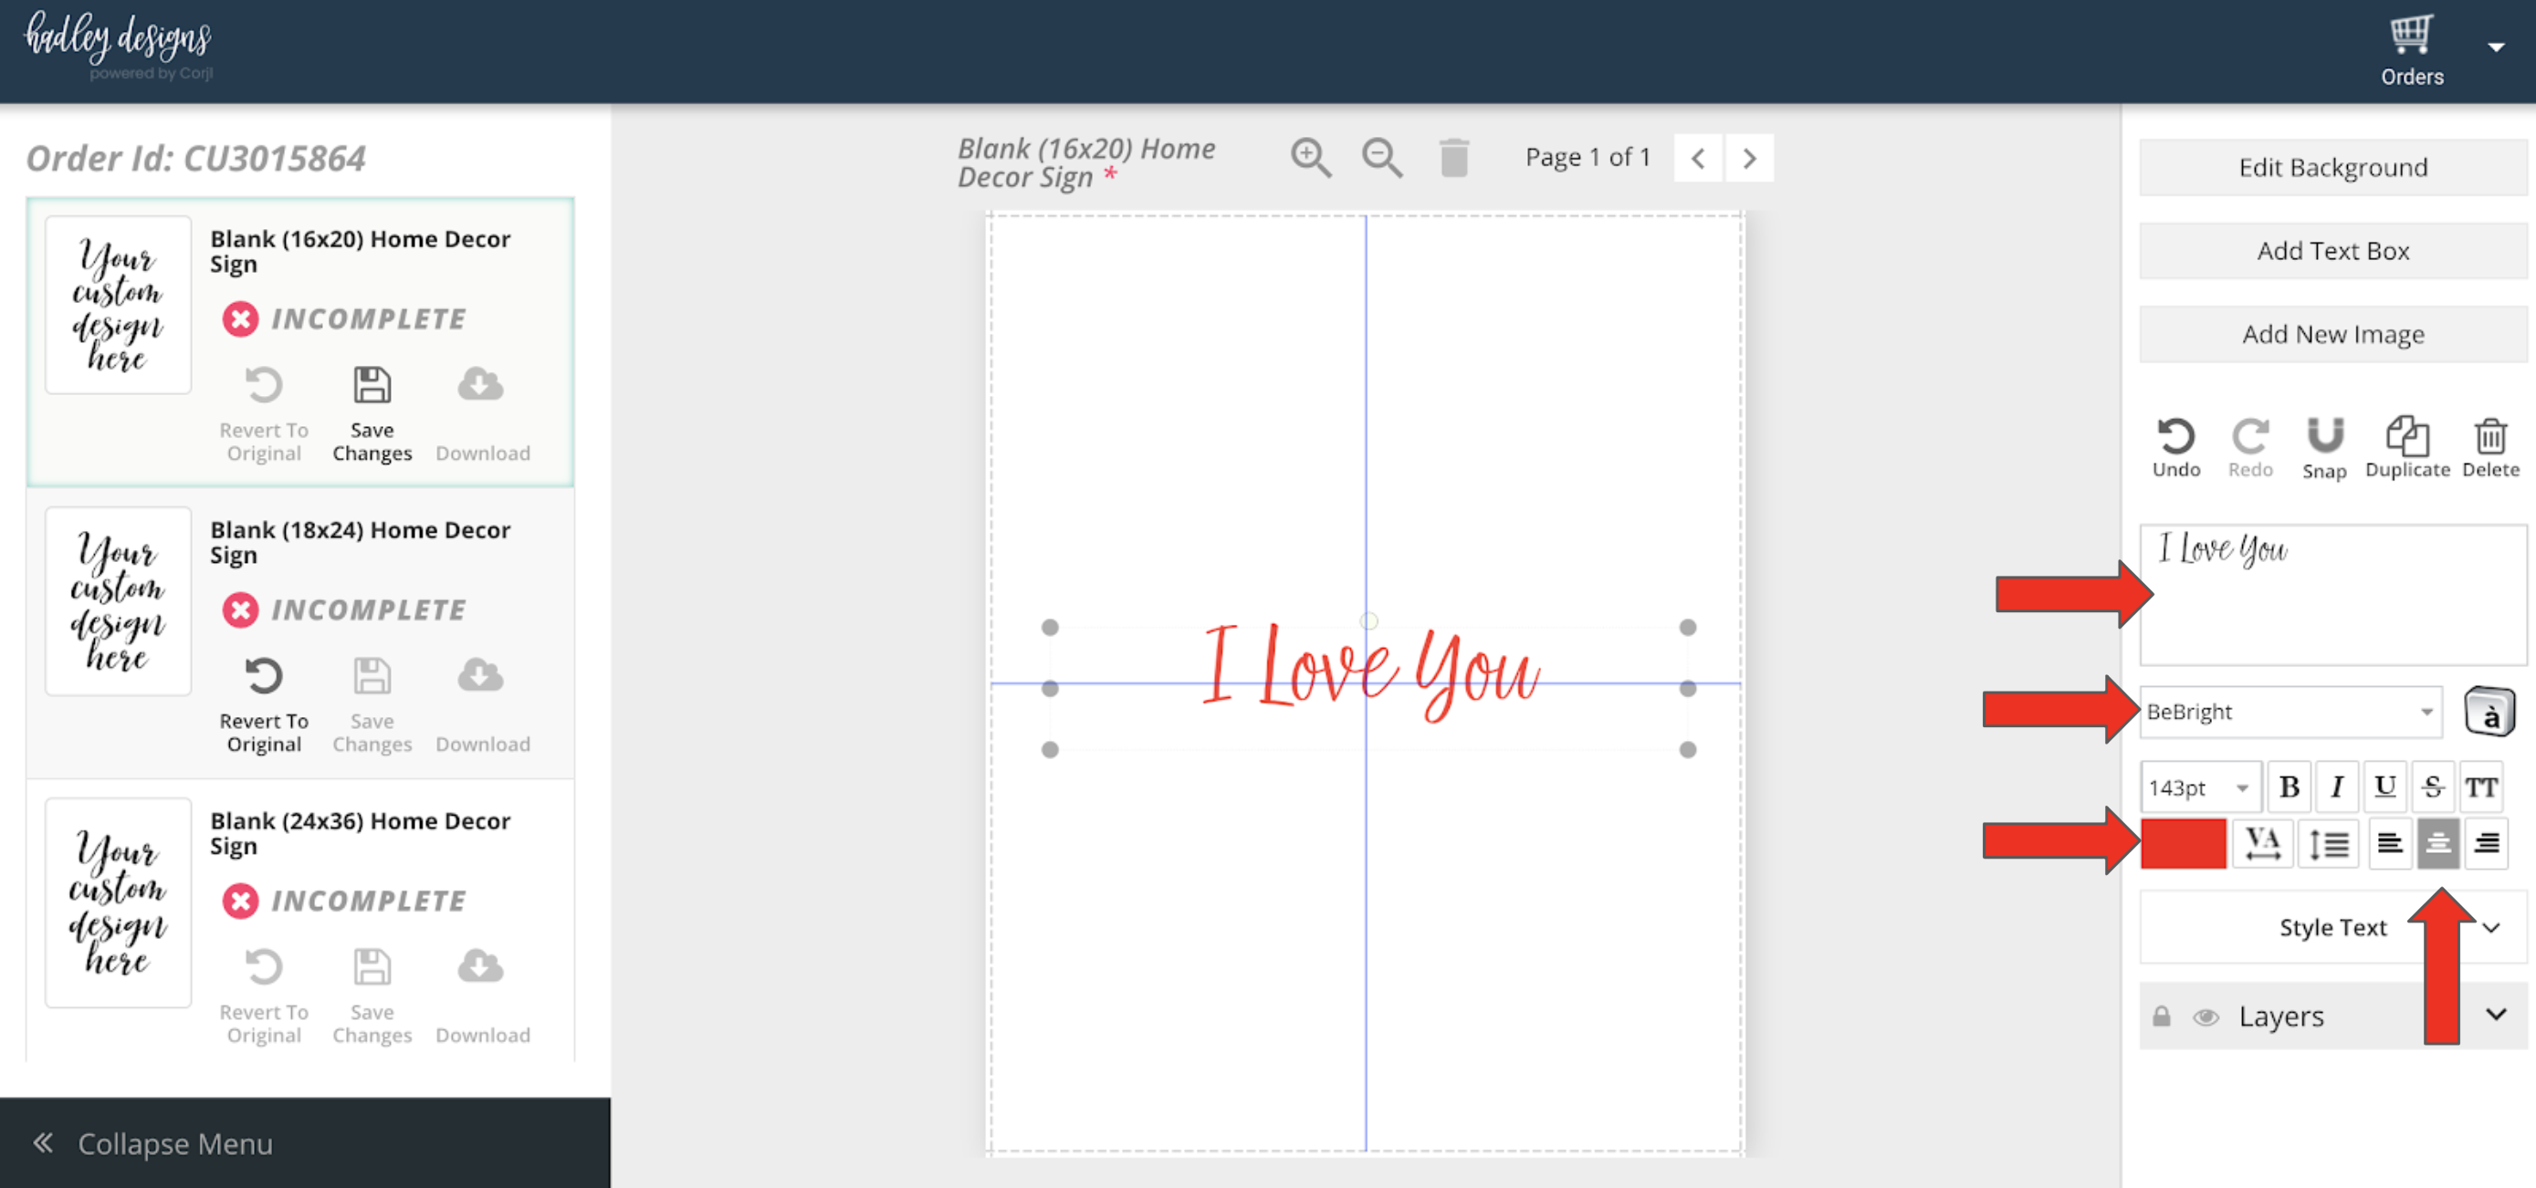This screenshot has height=1188, width=2536.
Task: Open the BeBright font dropdown
Action: [2289, 712]
